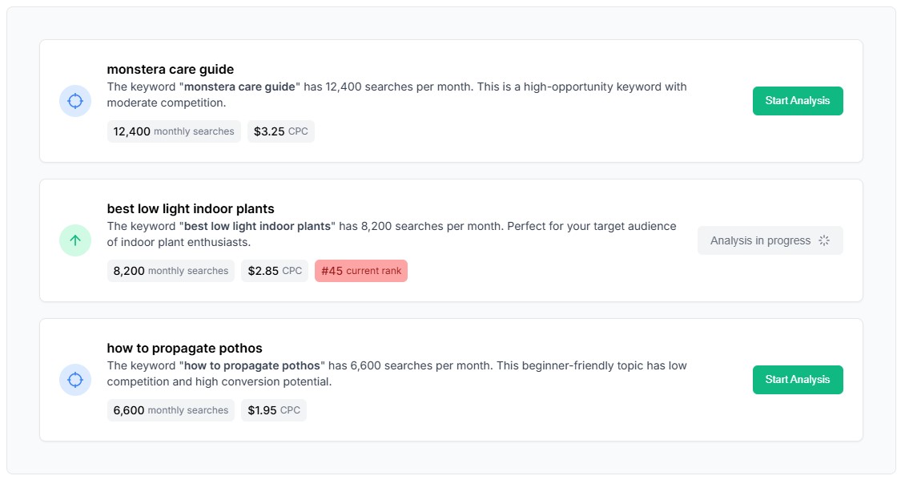Click the 8,200 monthly searches badge

(171, 271)
